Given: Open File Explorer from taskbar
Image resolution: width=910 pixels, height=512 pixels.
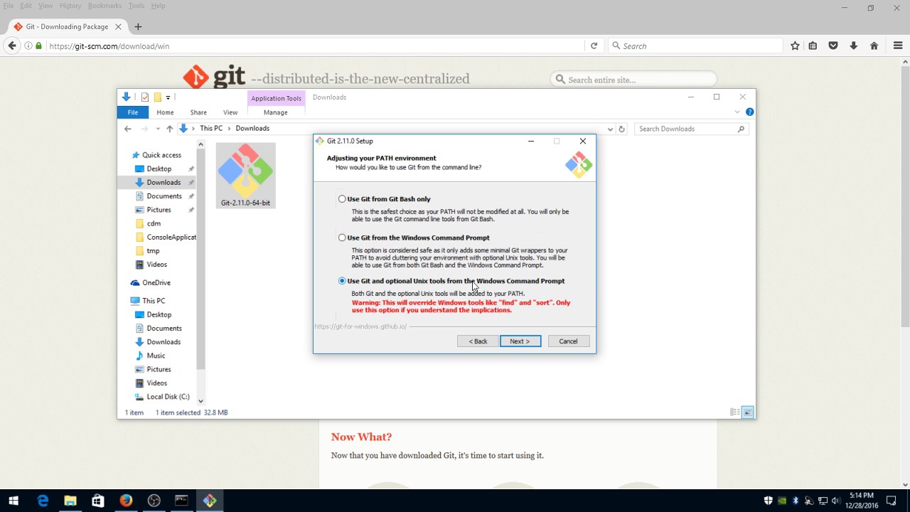Looking at the screenshot, I should point(70,501).
